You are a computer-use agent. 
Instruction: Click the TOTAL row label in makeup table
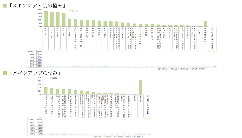point(30,119)
